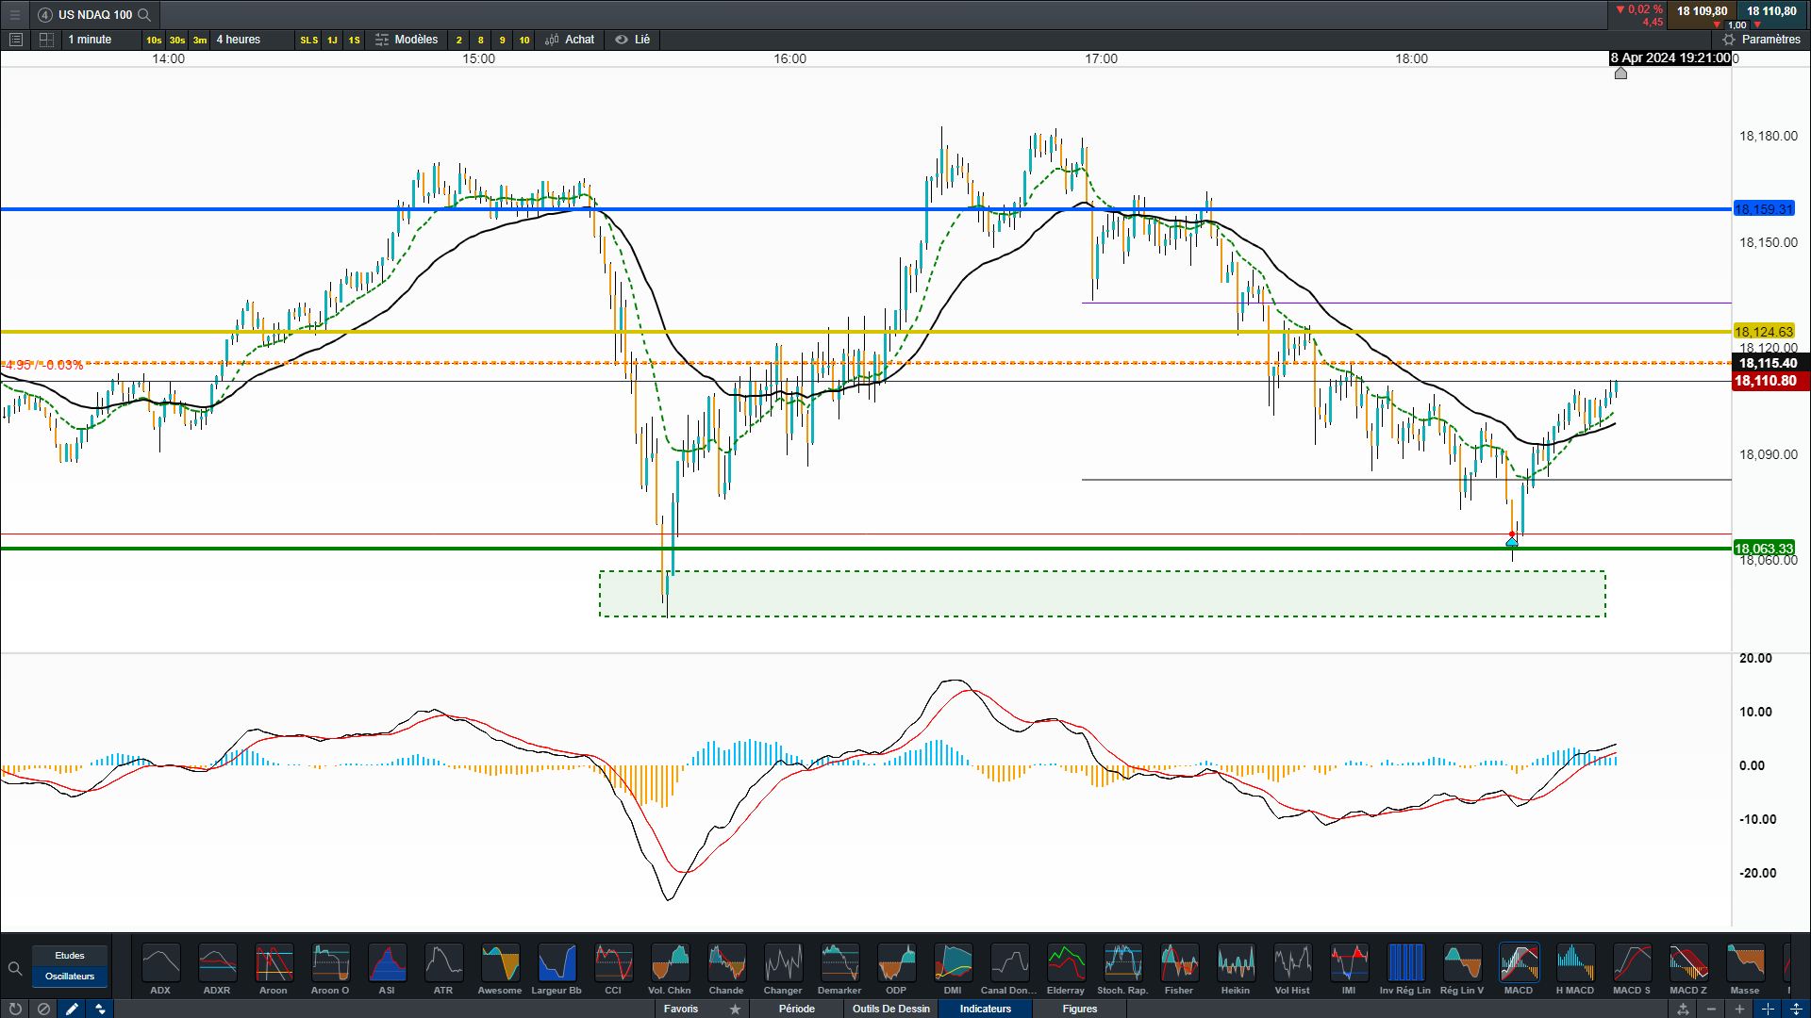The width and height of the screenshot is (1811, 1018).
Task: Toggle the Lié linked-chart eye option
Action: tap(633, 40)
